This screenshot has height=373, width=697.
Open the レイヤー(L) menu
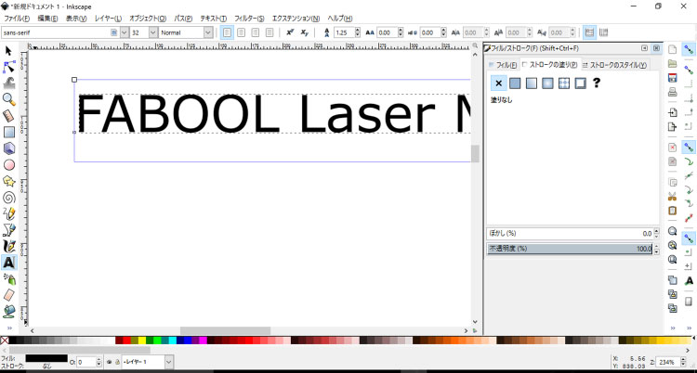click(x=108, y=19)
